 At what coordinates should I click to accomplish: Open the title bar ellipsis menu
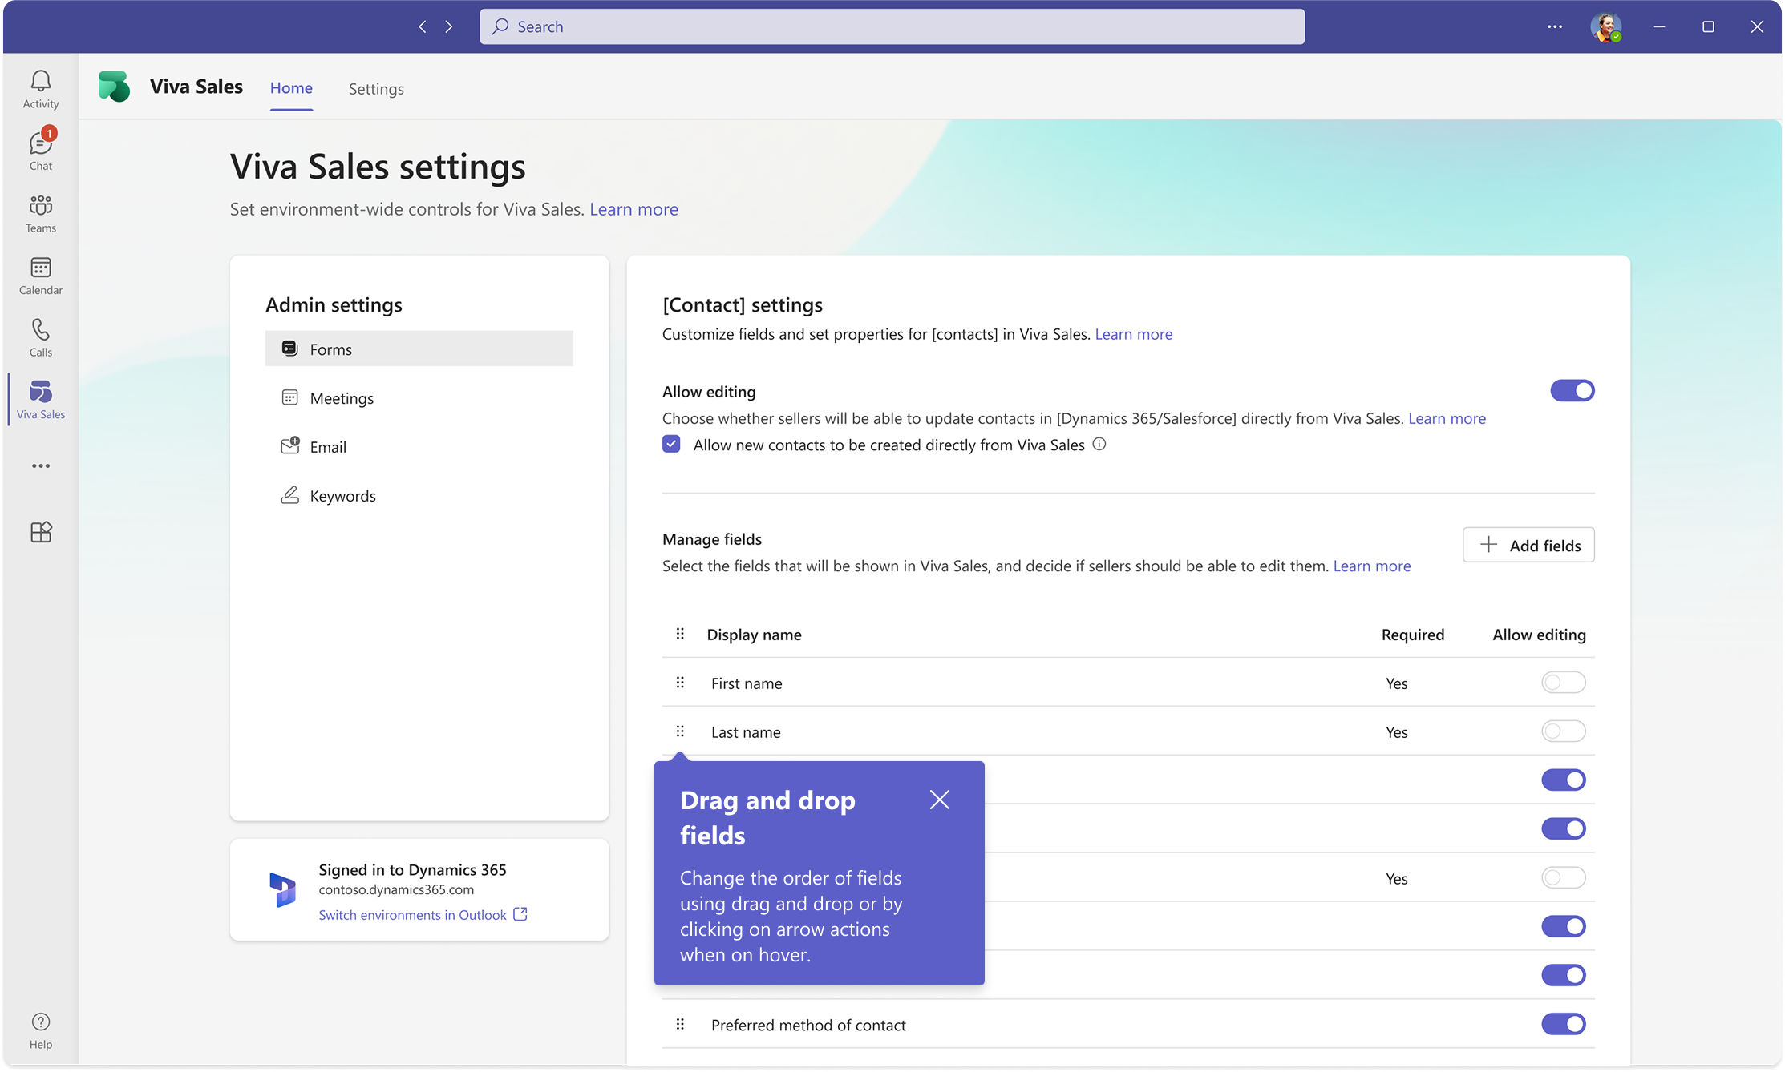tap(1554, 26)
